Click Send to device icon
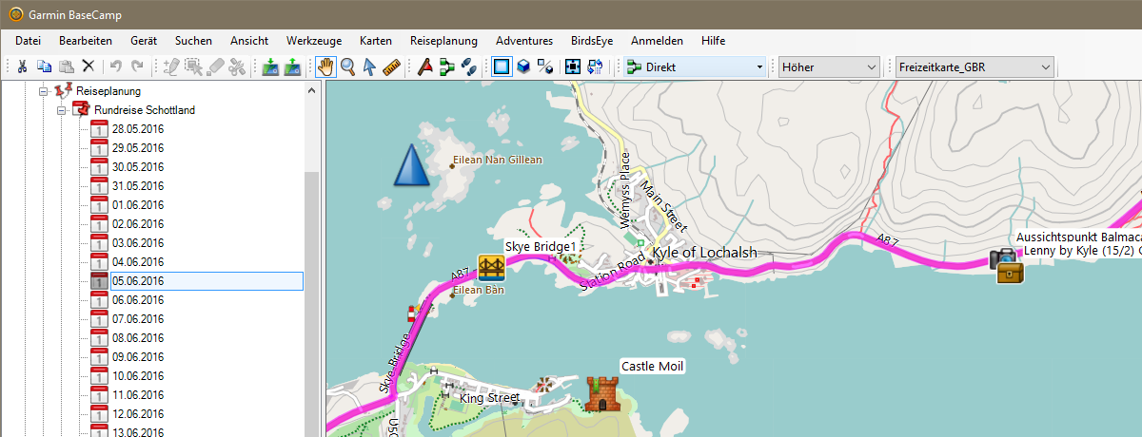This screenshot has height=437, width=1142. pyautogui.click(x=270, y=66)
